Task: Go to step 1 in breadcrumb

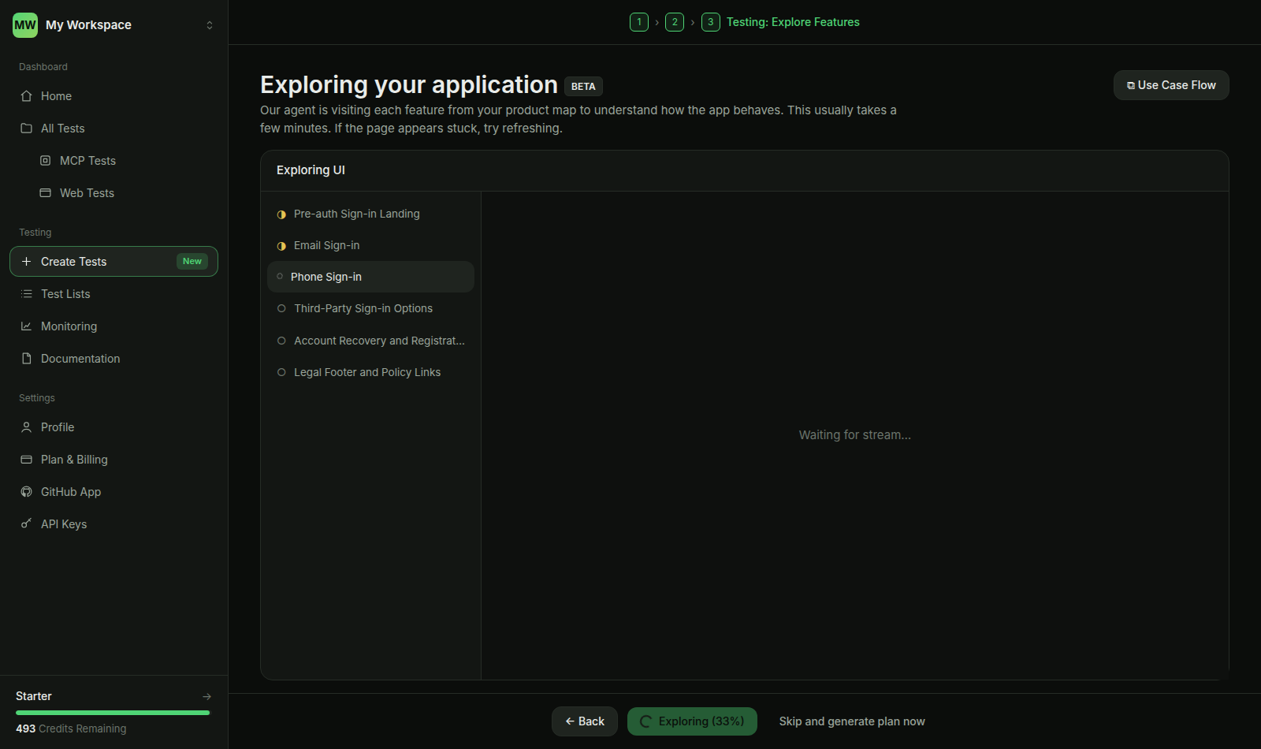Action: tap(639, 22)
